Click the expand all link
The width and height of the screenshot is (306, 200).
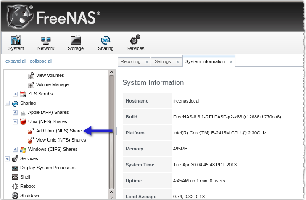click(16, 61)
